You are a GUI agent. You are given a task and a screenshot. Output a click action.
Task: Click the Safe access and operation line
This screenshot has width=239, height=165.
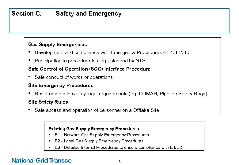pos(97,110)
